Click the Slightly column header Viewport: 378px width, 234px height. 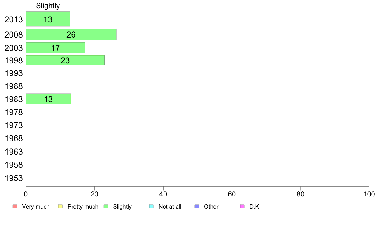[x=48, y=6]
